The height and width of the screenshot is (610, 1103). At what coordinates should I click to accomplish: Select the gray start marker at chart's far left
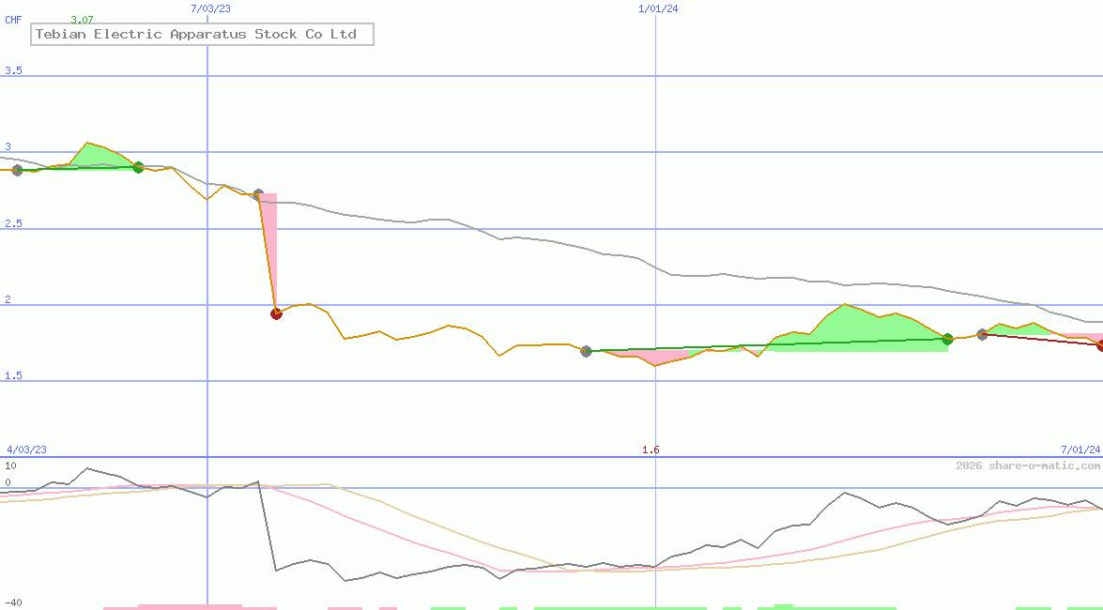point(17,170)
